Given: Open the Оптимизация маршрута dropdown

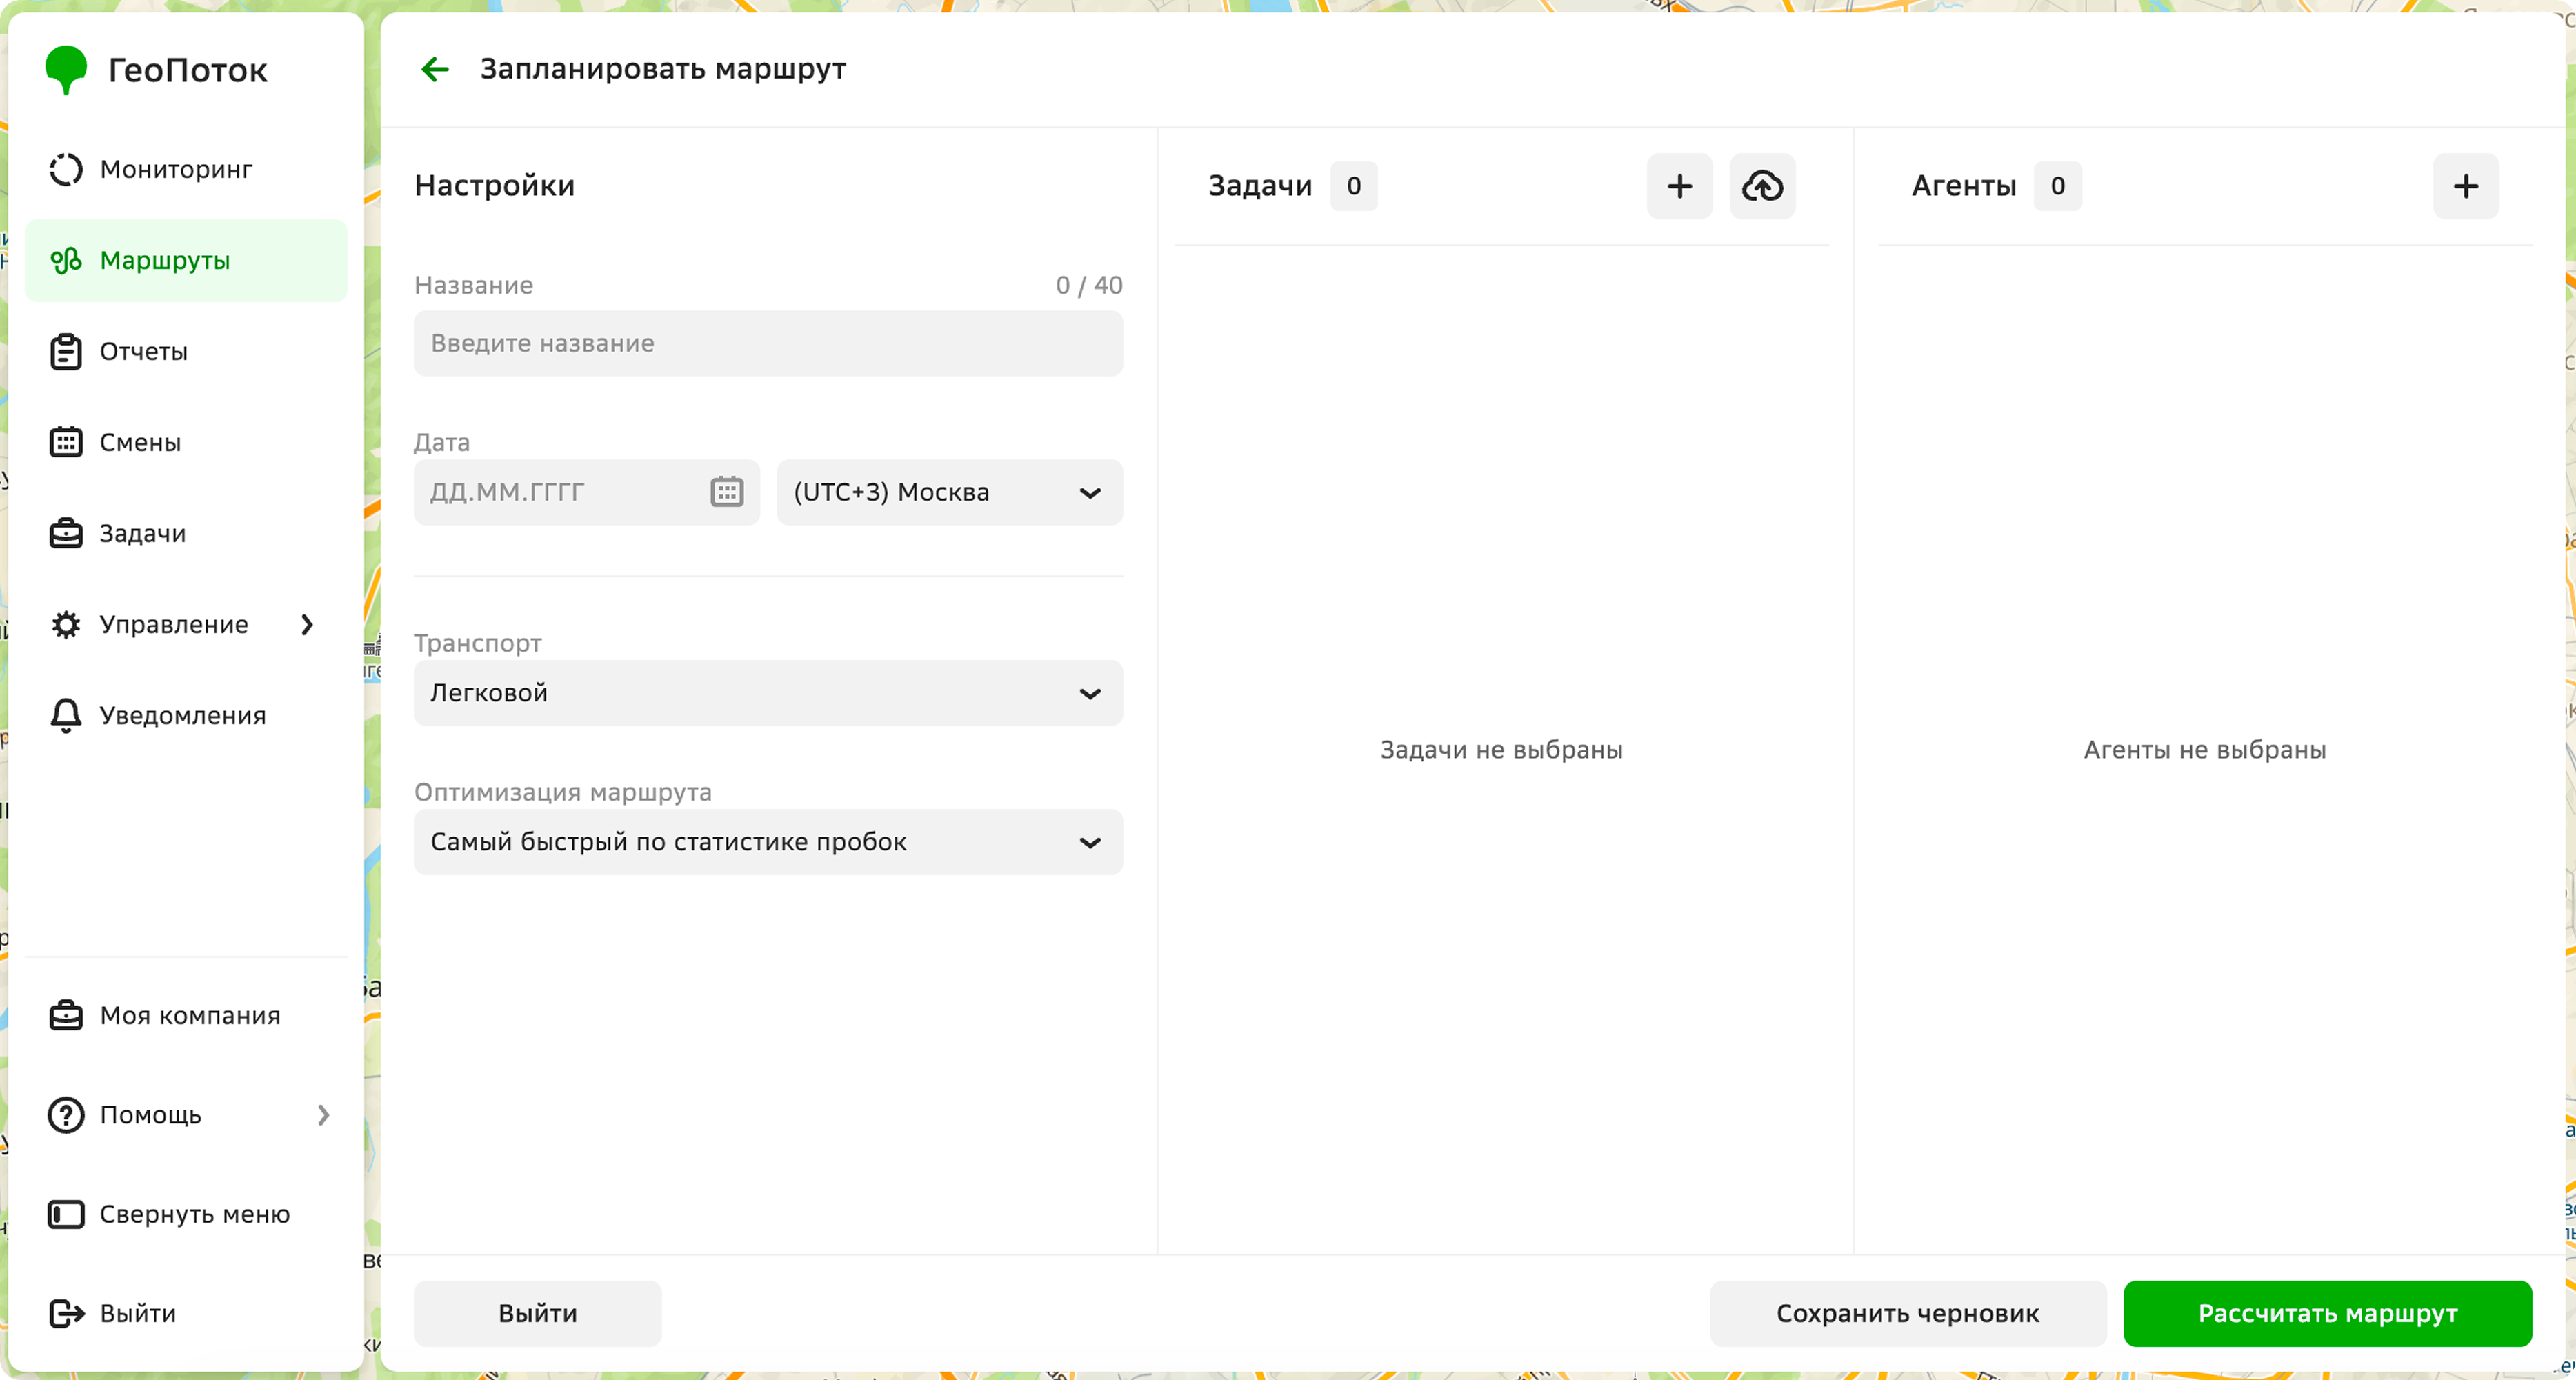Looking at the screenshot, I should tap(768, 842).
